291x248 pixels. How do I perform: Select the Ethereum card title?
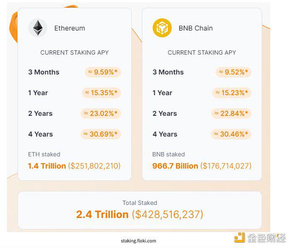tap(69, 28)
